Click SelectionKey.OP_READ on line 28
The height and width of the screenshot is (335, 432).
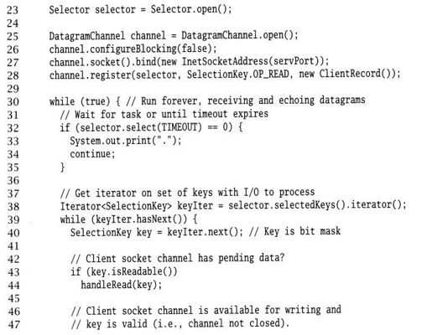coord(238,75)
